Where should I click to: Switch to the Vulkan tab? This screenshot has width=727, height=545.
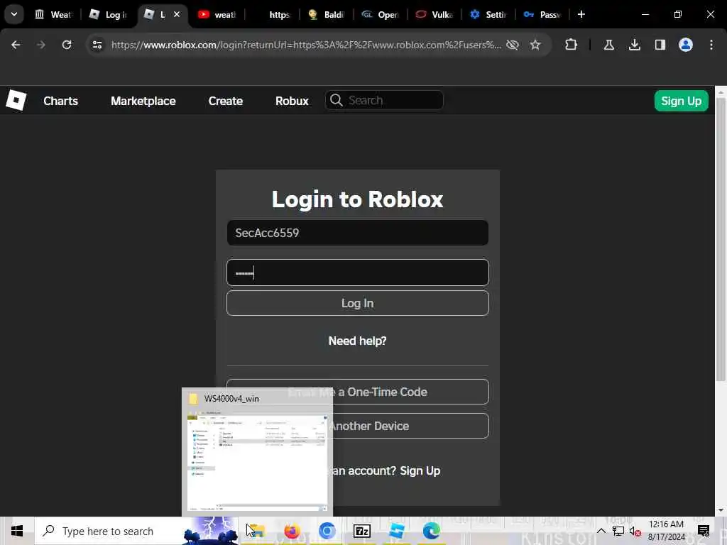click(434, 15)
